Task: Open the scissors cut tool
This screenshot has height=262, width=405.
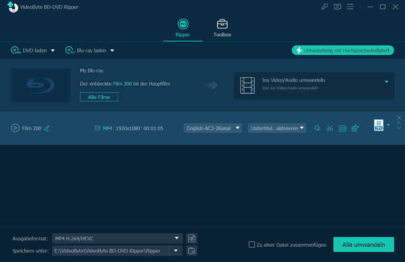Action: pyautogui.click(x=330, y=128)
